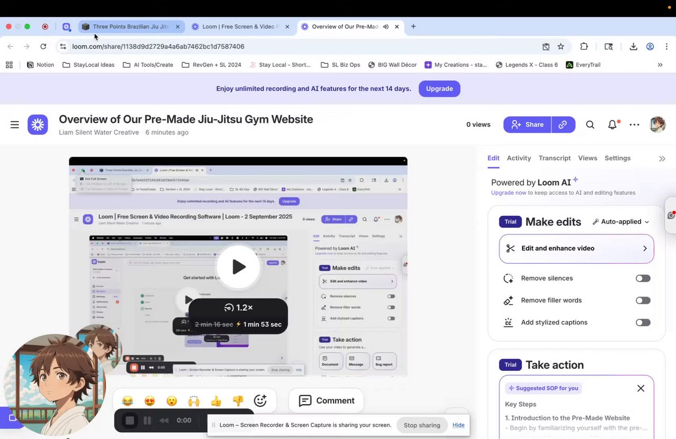Image resolution: width=676 pixels, height=439 pixels.
Task: Reload the browser page
Action: (x=43, y=46)
